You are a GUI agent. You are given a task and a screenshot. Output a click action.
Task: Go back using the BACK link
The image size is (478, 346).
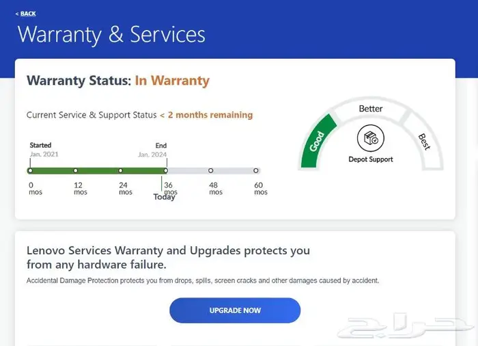point(28,14)
